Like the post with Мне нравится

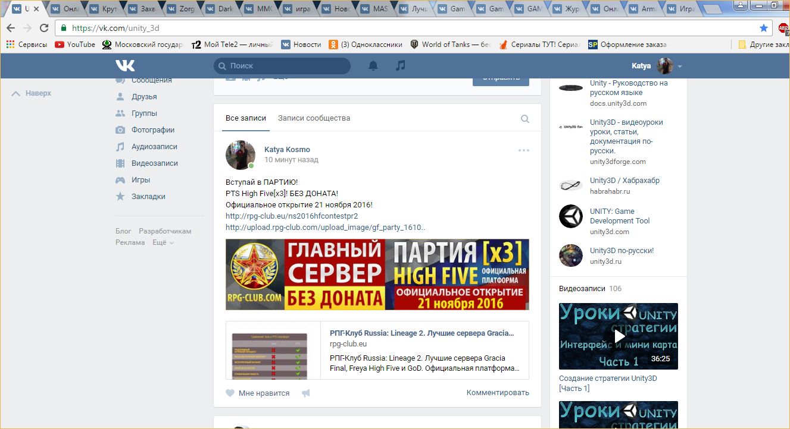pos(258,393)
